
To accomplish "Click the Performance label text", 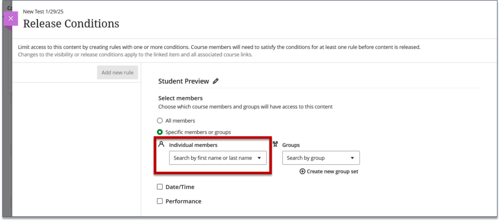I will 183,201.
